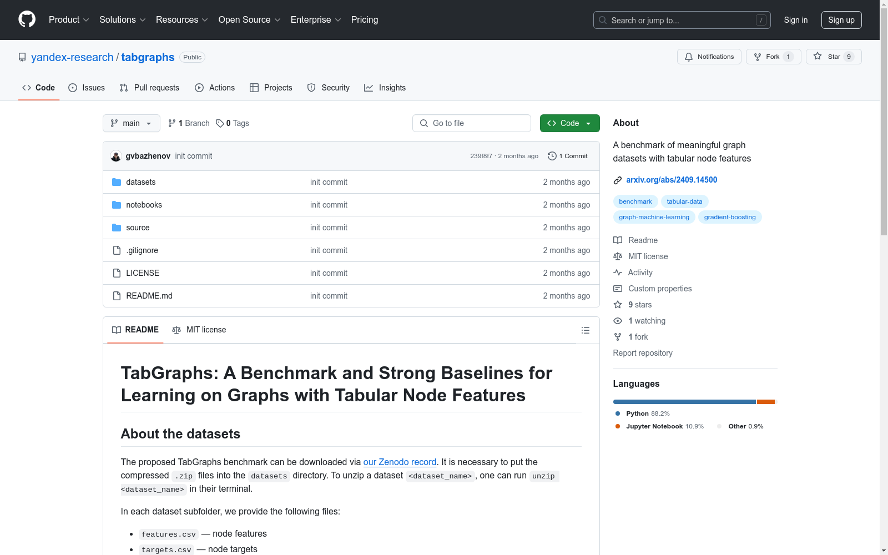Click the branch icon next to 1 Branch
Viewport: 888px width, 555px height.
tap(172, 123)
